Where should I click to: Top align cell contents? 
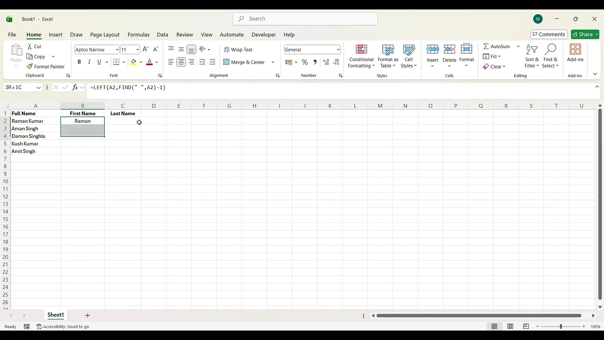(171, 49)
